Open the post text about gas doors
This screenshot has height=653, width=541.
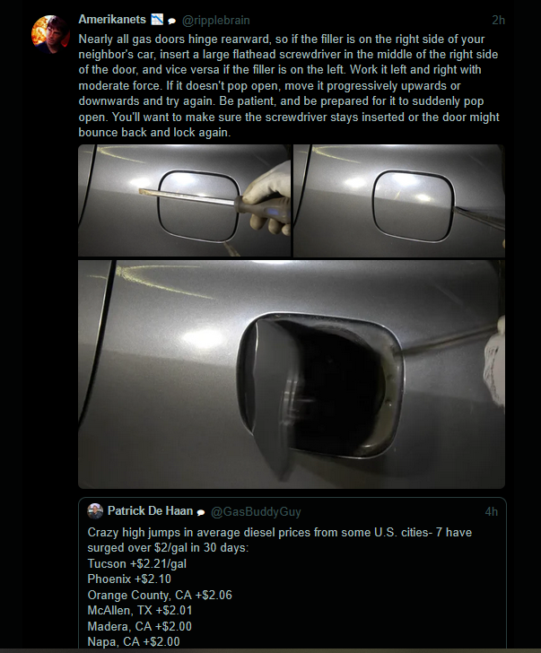[289, 86]
